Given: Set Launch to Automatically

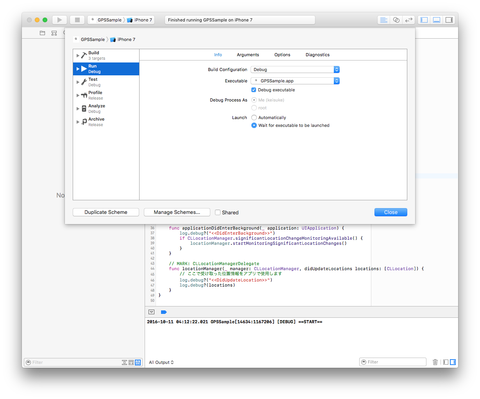Looking at the screenshot, I should 254,117.
